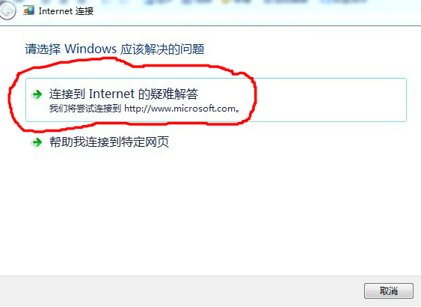Click word Windows in the blue heading

[x=90, y=49]
